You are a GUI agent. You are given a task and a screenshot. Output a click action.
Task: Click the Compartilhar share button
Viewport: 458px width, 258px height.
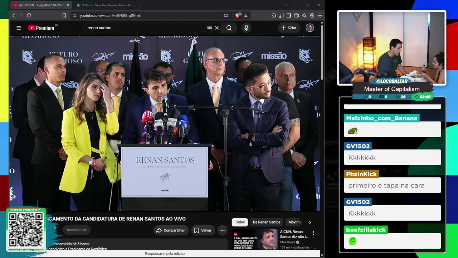(170, 230)
